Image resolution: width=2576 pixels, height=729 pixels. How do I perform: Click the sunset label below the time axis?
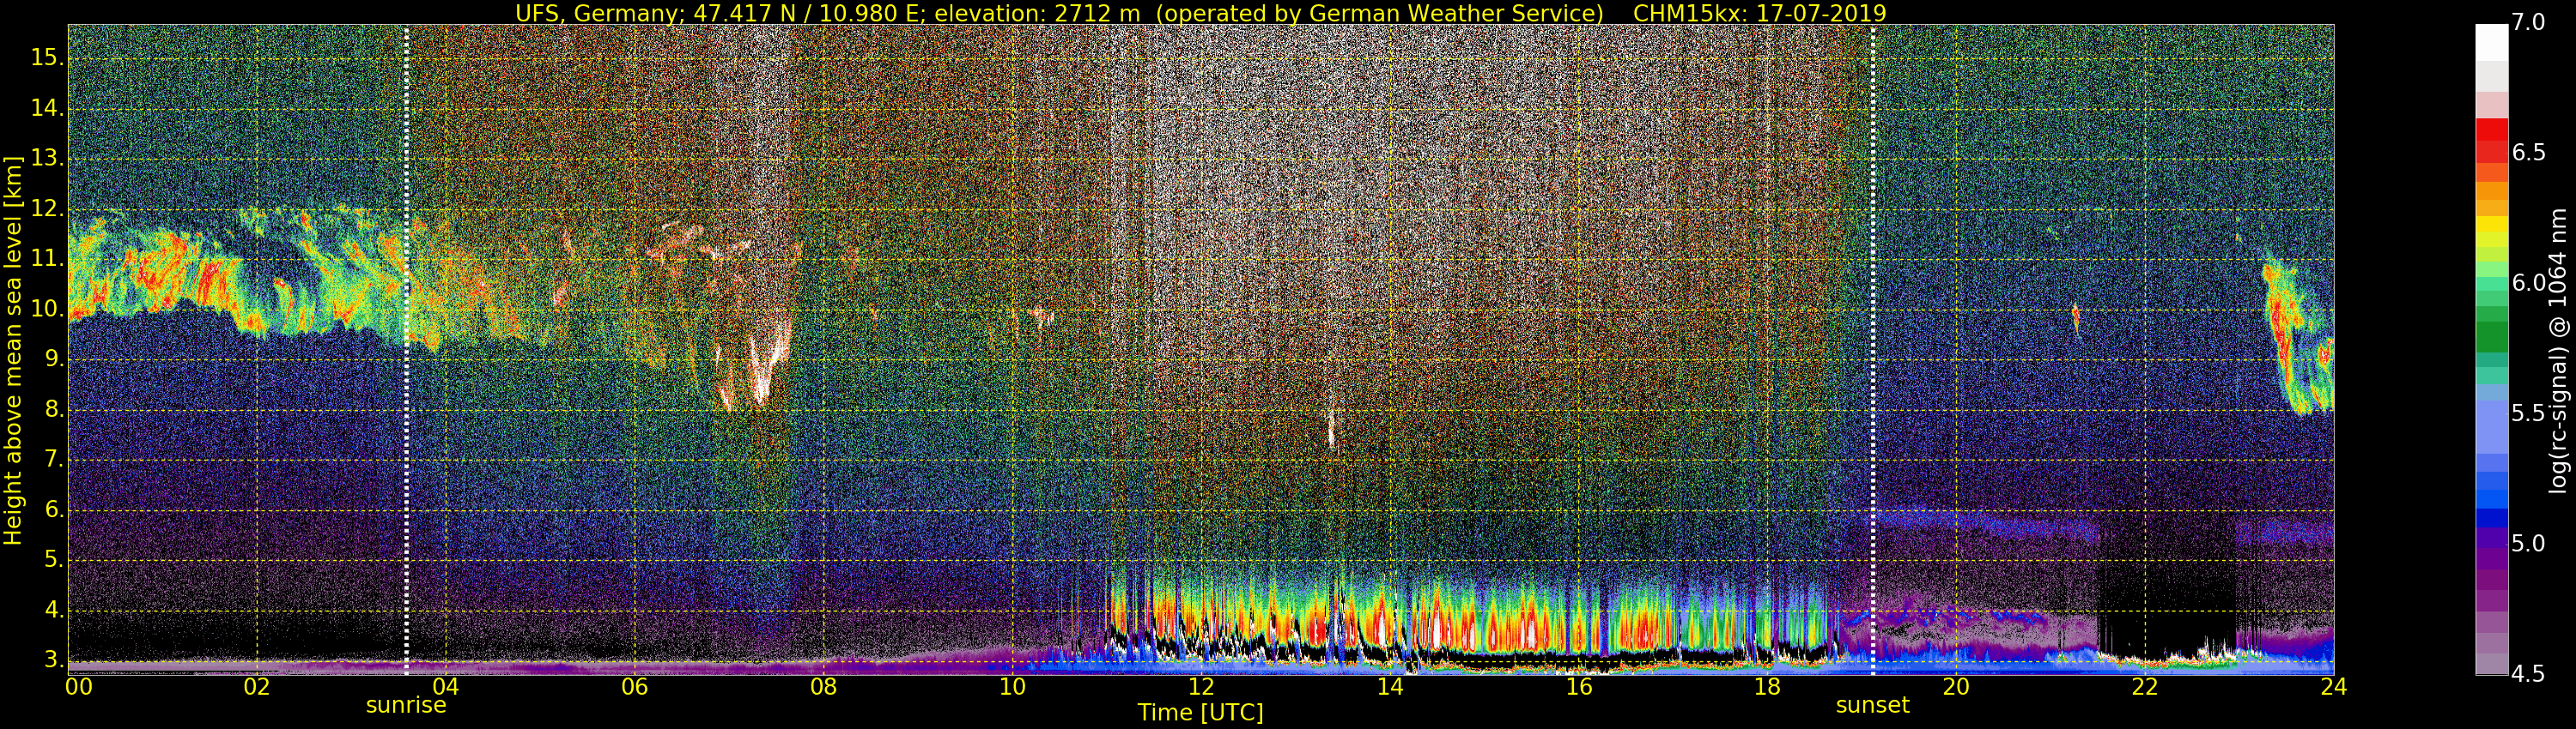[x=1872, y=705]
